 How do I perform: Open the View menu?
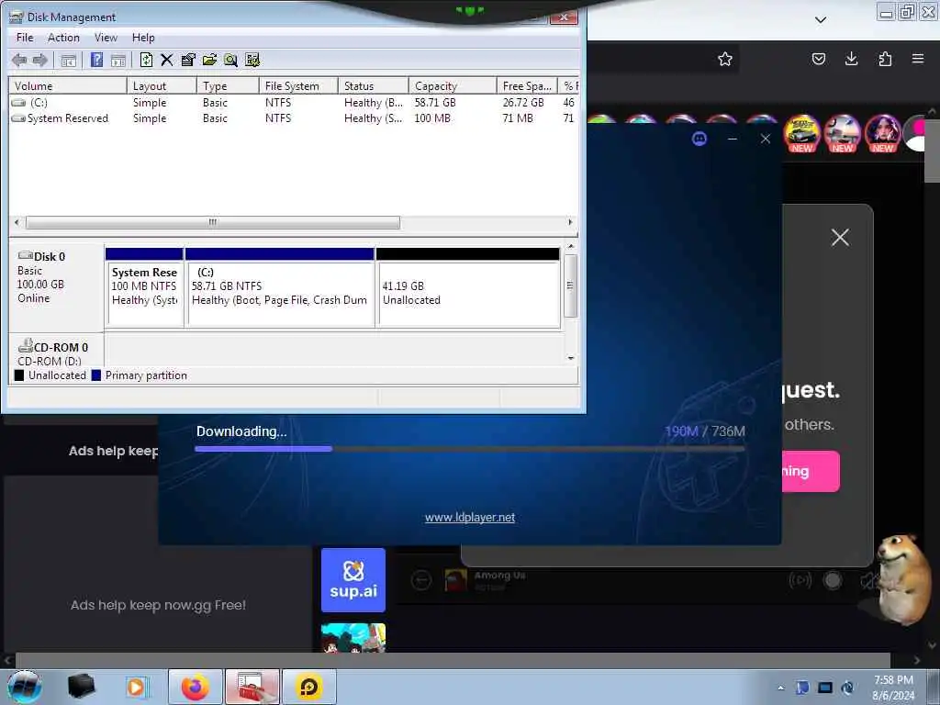click(x=106, y=37)
